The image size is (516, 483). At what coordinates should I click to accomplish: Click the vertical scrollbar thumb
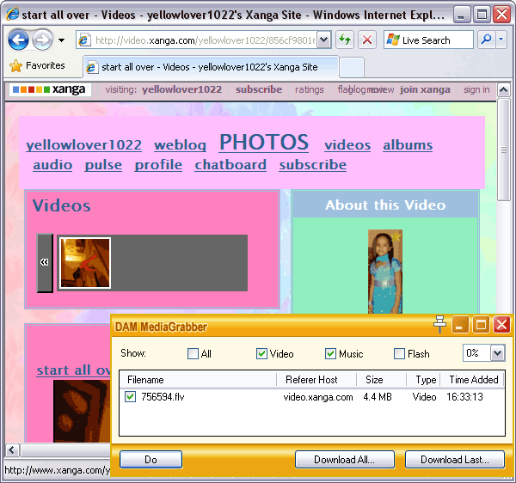coord(503,150)
